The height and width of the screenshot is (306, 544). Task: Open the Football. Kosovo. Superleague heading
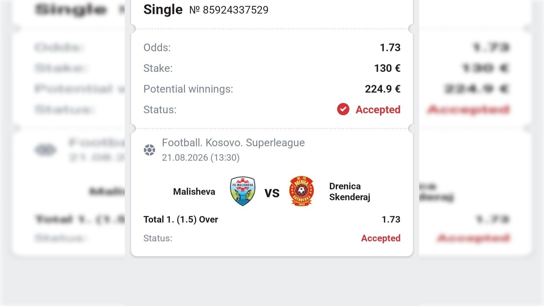click(233, 143)
